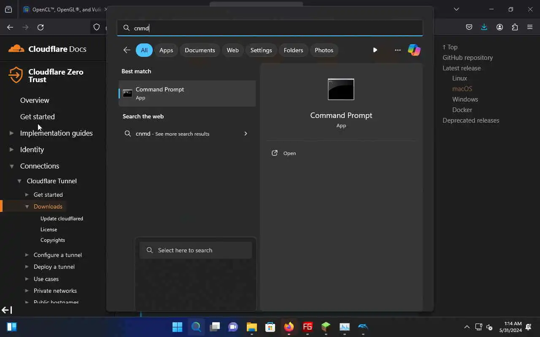Click the search box containing cnmd
This screenshot has width=540, height=337.
coord(270,28)
